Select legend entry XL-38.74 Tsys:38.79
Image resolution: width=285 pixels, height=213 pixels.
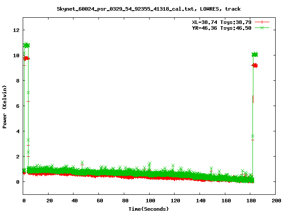[x=222, y=22]
